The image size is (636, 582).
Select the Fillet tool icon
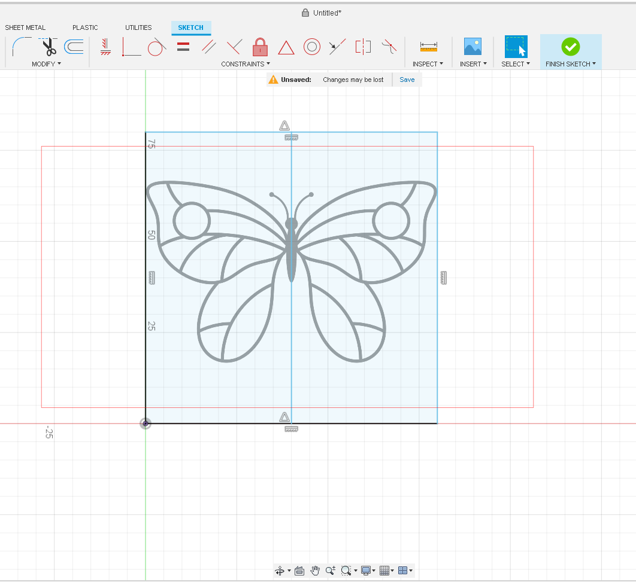click(x=22, y=47)
